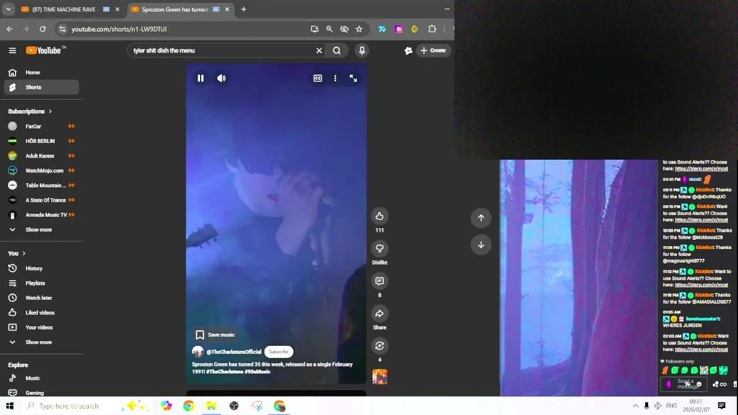The height and width of the screenshot is (415, 738).
Task: Select Shorts in the YouTube sidebar
Action: pos(41,87)
